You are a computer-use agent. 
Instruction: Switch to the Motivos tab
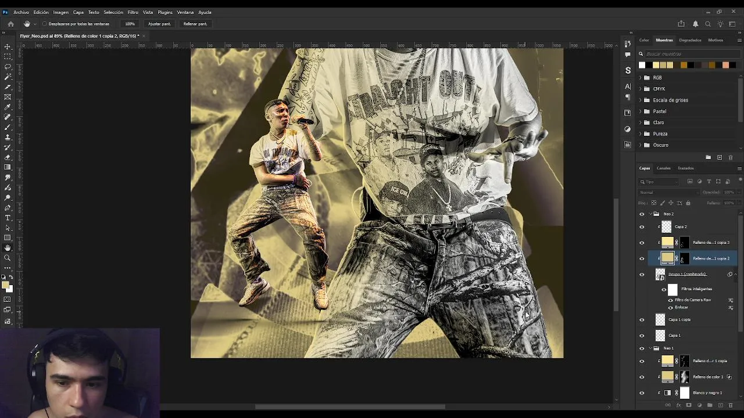[x=716, y=40]
